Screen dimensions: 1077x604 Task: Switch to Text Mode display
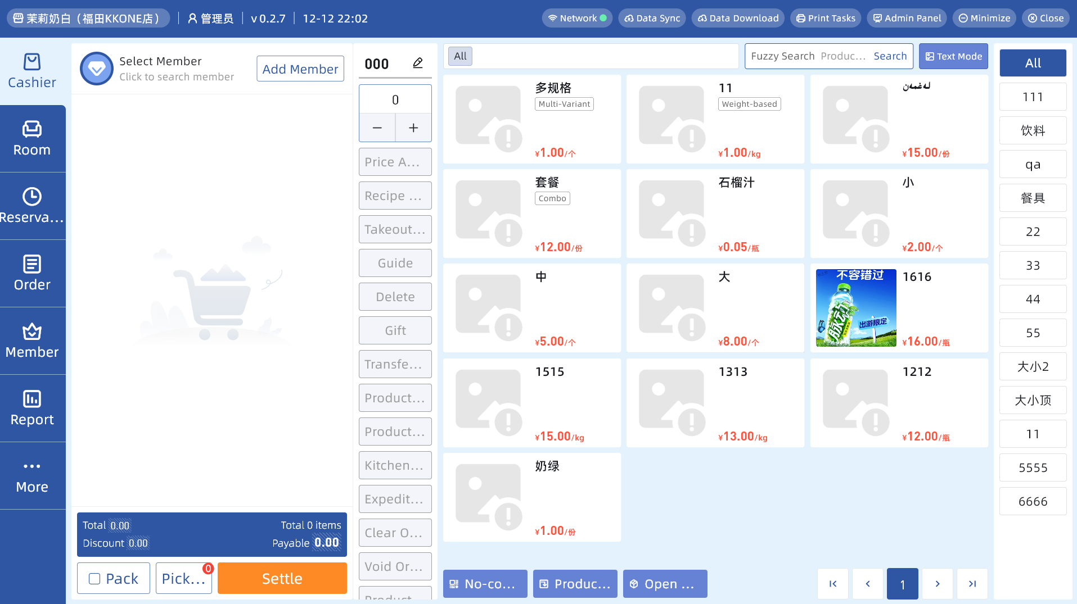tap(953, 56)
